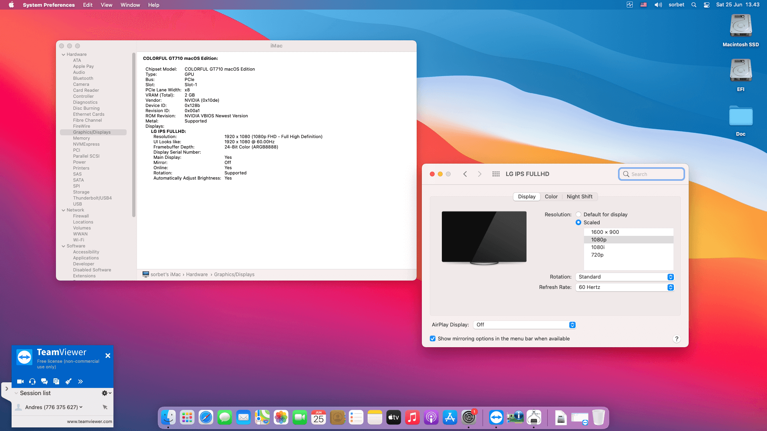
Task: Select Bluetooth in the System Information sidebar
Action: click(83, 79)
